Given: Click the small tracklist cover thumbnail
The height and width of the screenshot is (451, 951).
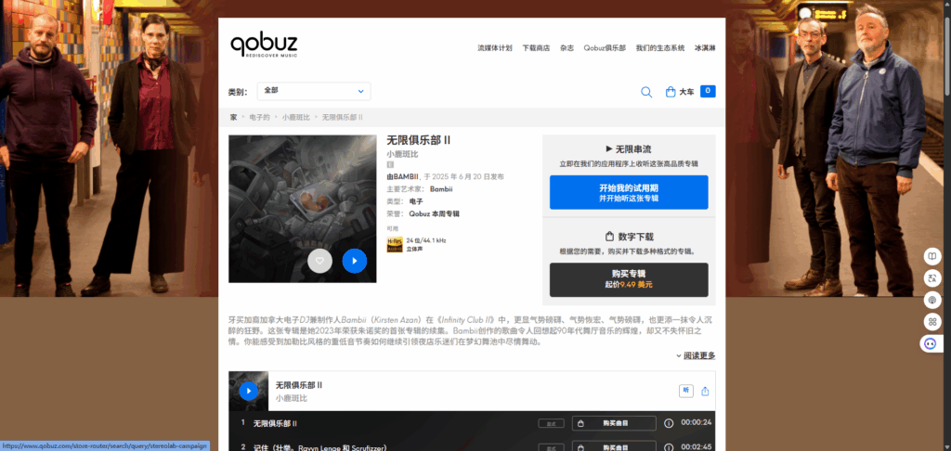Looking at the screenshot, I should pyautogui.click(x=249, y=391).
